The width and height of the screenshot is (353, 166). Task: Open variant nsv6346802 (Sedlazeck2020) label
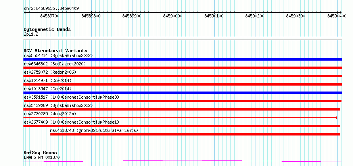[x=55, y=64]
